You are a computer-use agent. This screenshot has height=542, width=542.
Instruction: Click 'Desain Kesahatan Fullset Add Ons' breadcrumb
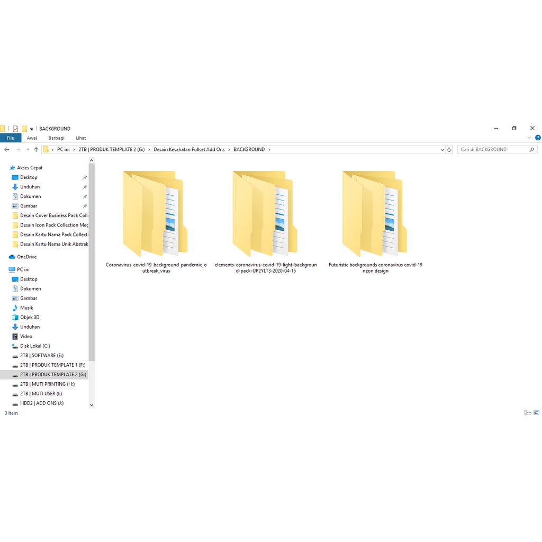pos(189,150)
